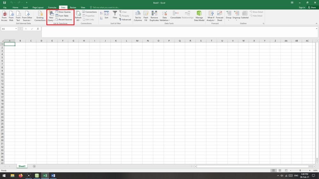Click the Text to Columns icon
The image size is (319, 179).
(x=138, y=16)
